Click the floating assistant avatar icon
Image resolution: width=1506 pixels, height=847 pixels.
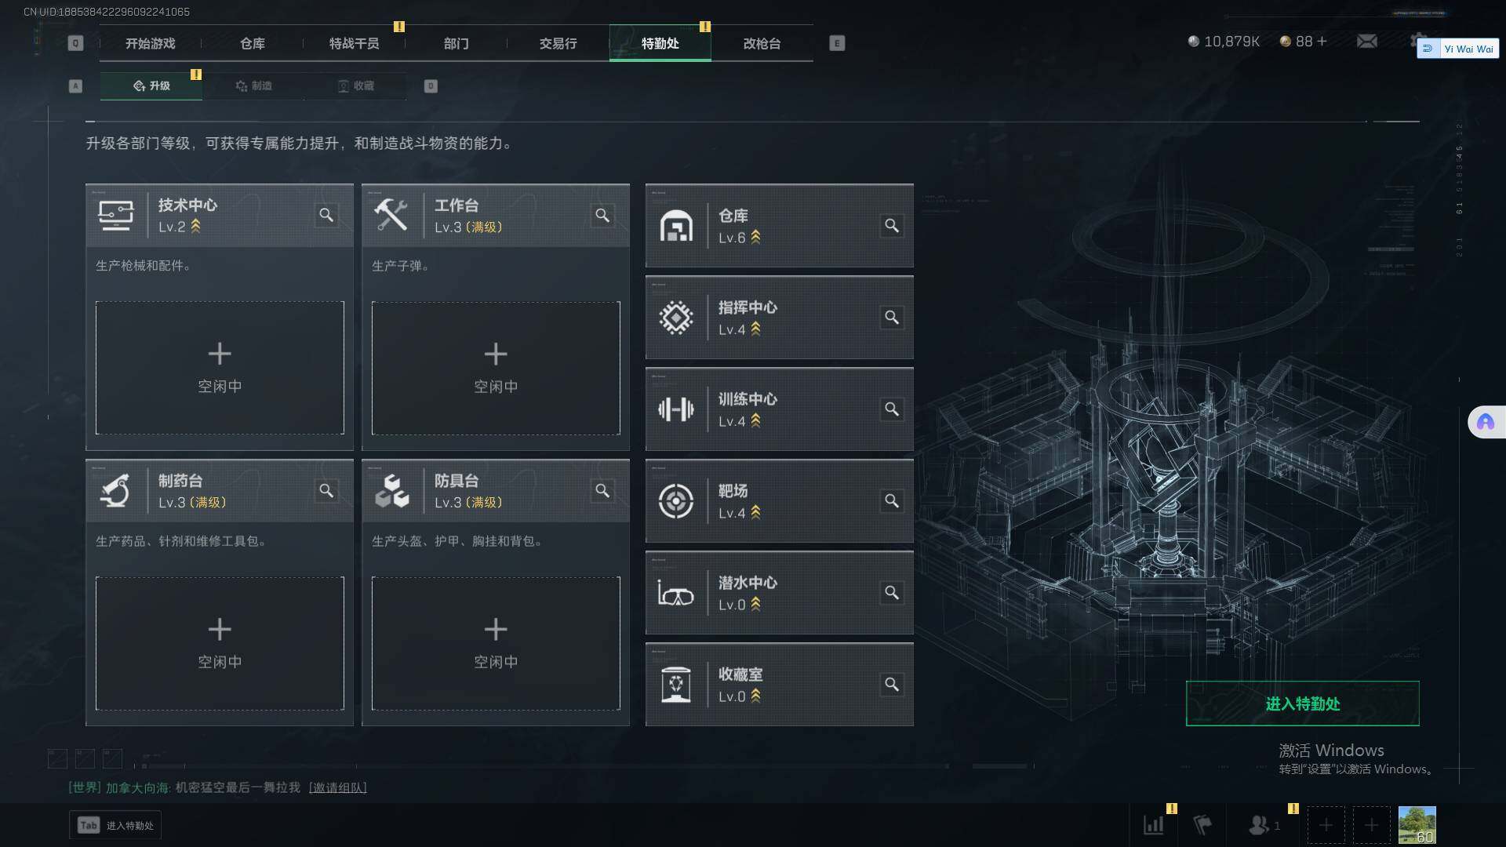[x=1486, y=422]
